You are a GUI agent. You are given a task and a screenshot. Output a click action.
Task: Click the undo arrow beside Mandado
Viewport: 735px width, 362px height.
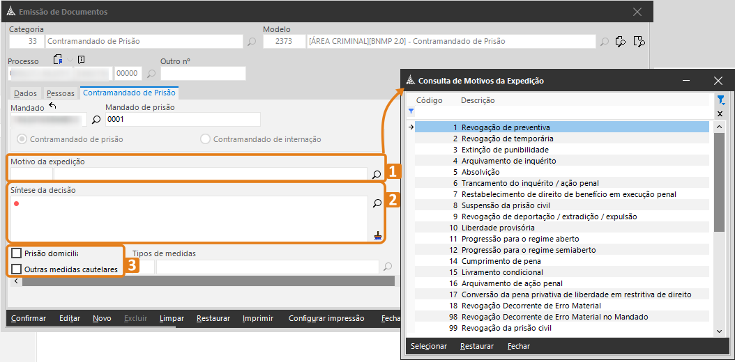tap(52, 107)
